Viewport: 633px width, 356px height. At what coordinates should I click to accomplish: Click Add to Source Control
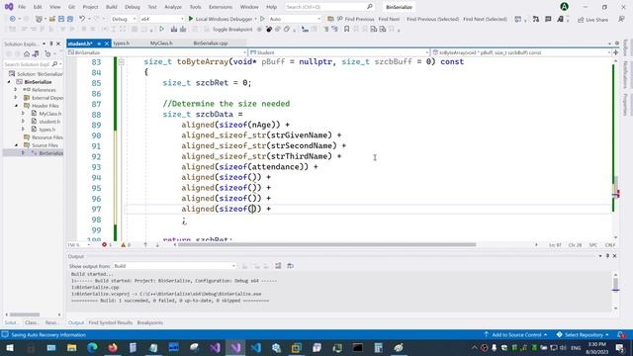coord(516,334)
